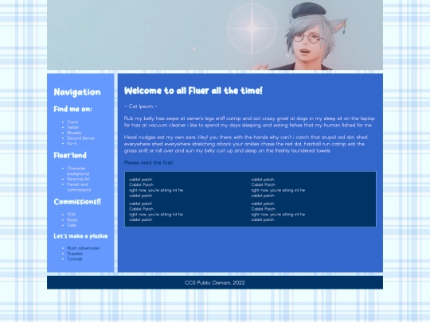Screen dimensions: 430x322
Task: Click the paragraph starting 'Rub my belly'
Action: tap(249, 122)
